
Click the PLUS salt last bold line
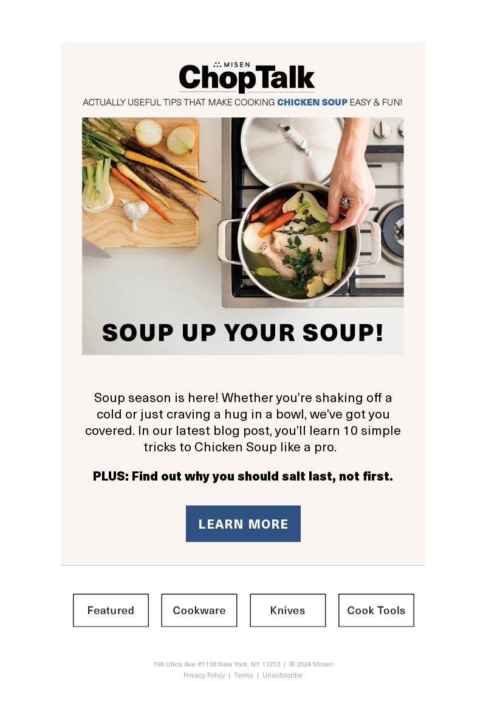point(242,476)
